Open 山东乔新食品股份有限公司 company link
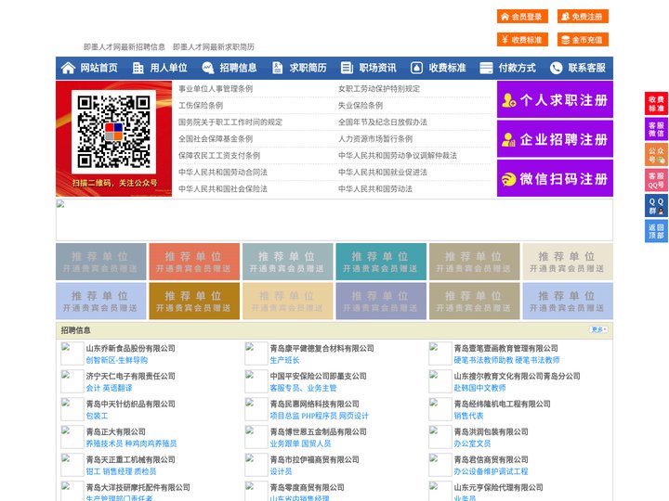The width and height of the screenshot is (669, 501). tap(131, 348)
